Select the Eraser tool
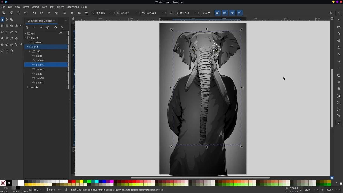Image resolution: width=343 pixels, height=193 pixels. click(x=12, y=44)
